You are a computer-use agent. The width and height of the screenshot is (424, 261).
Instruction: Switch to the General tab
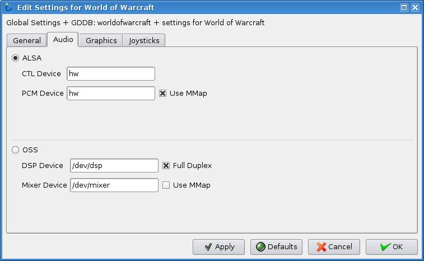[x=27, y=40]
